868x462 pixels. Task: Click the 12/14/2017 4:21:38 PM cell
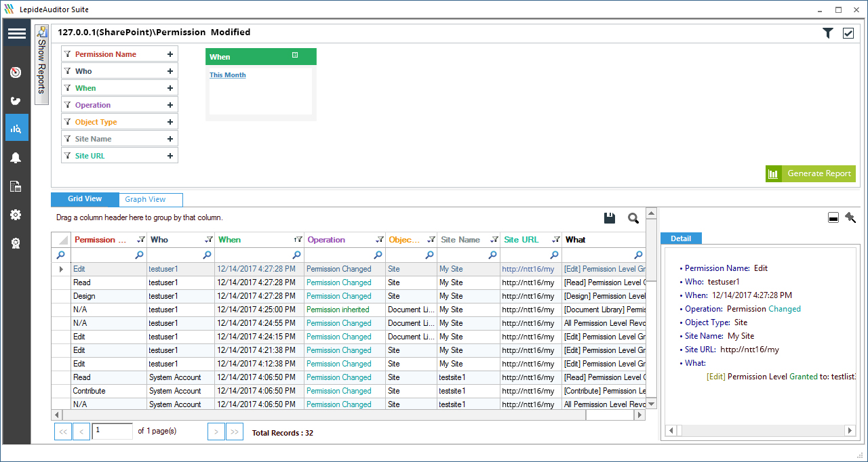click(259, 350)
